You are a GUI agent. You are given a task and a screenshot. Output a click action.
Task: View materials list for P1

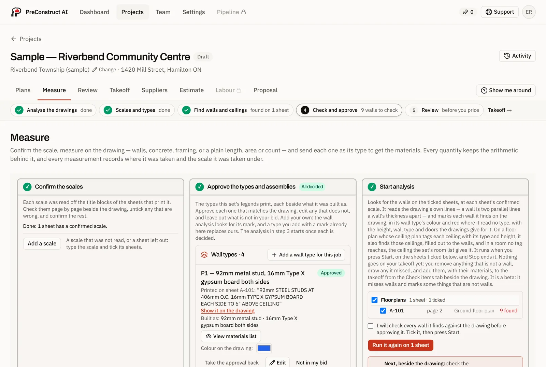[231, 336]
